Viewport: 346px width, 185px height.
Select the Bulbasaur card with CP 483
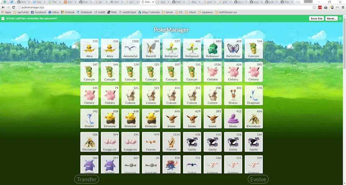click(213, 48)
